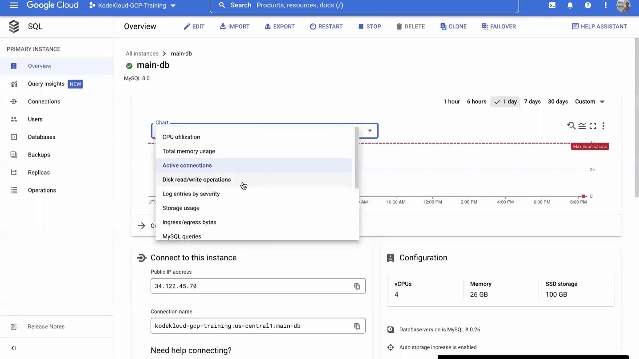
Task: Click the Max connections chart label
Action: [x=590, y=147]
